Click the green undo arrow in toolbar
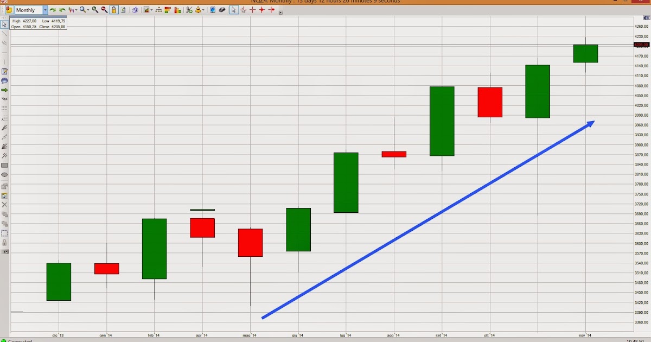This screenshot has width=651, height=342. (x=62, y=10)
